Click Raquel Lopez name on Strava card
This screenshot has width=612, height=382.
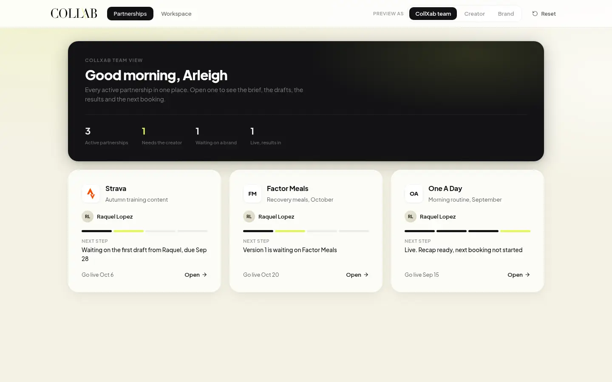tap(115, 216)
